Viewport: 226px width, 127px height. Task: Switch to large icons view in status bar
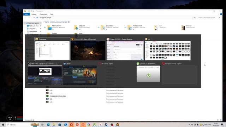[221, 120]
